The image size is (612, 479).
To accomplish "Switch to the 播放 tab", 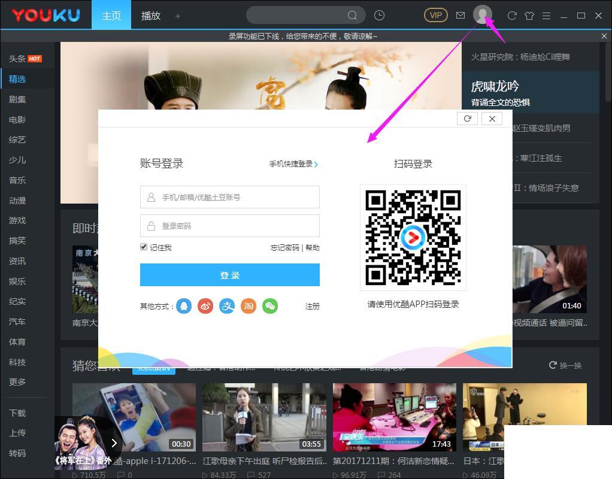I will 150,16.
